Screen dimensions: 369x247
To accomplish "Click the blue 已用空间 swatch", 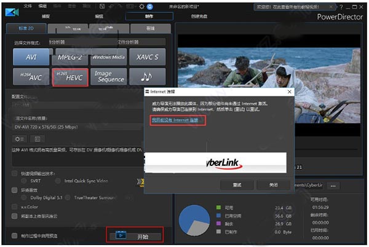I will click(x=218, y=215).
